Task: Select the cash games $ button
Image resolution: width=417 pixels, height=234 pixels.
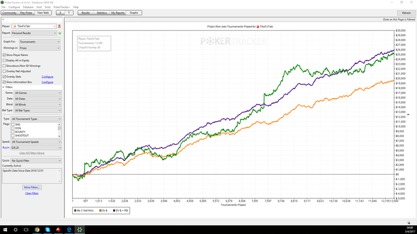Action: [60, 12]
